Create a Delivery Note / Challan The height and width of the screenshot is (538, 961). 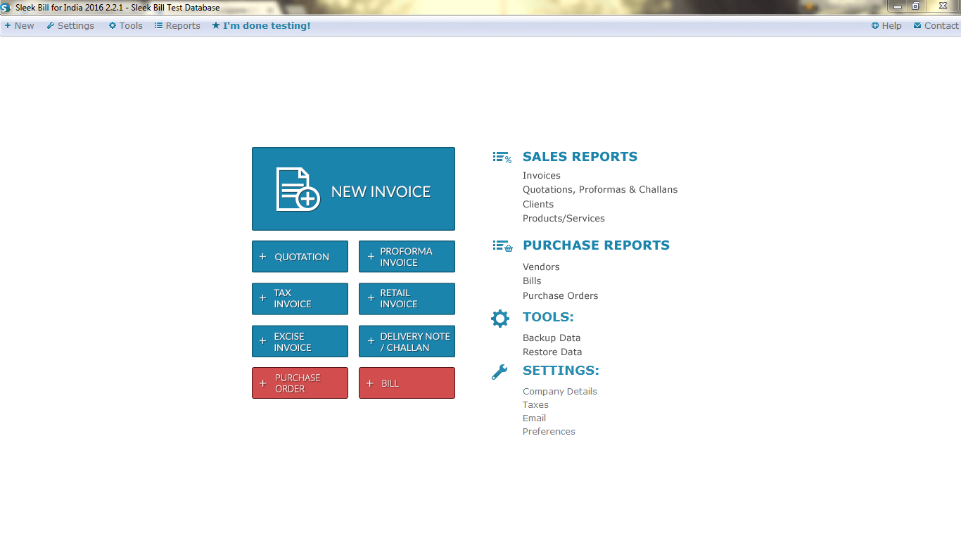[407, 341]
